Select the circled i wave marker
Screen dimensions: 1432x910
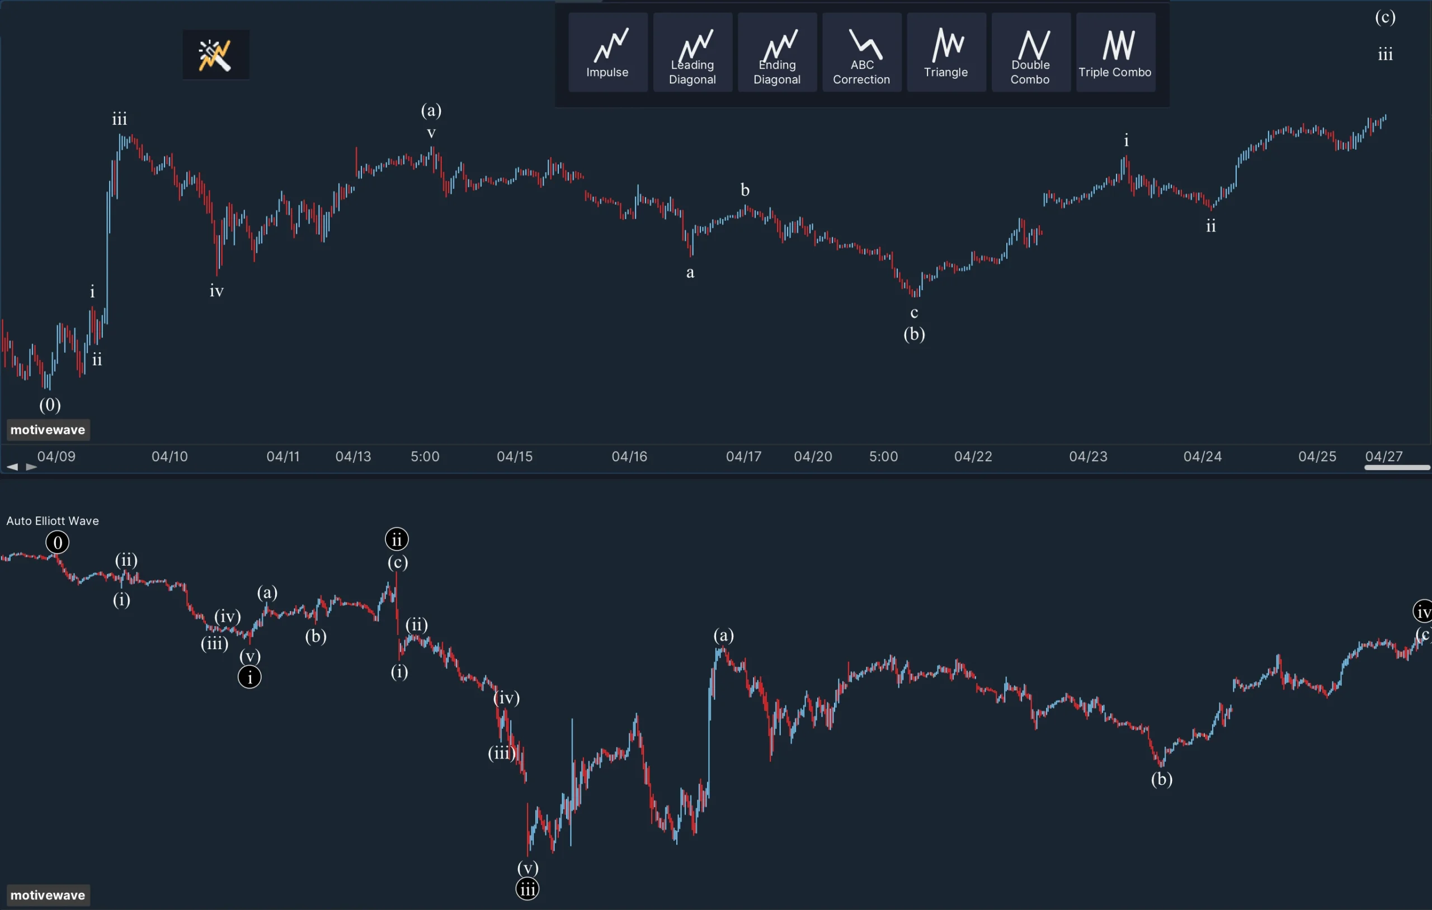click(x=249, y=677)
